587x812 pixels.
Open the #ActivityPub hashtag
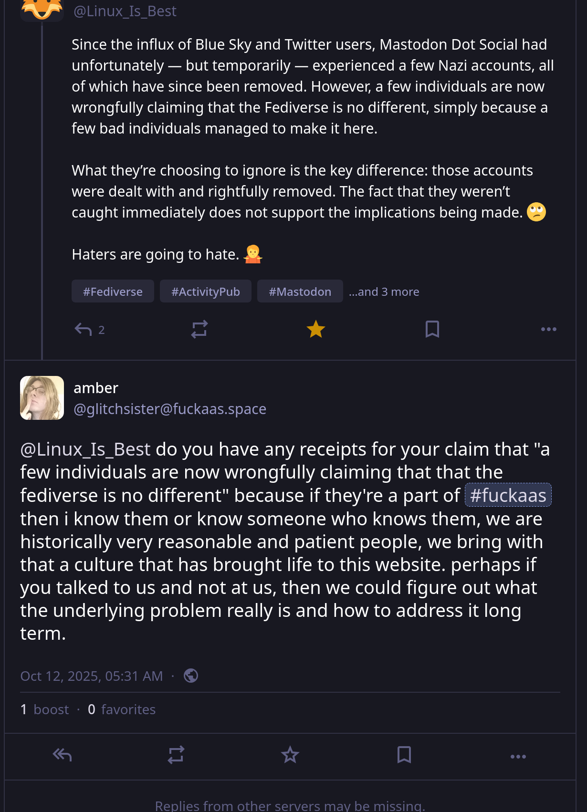[x=206, y=291]
